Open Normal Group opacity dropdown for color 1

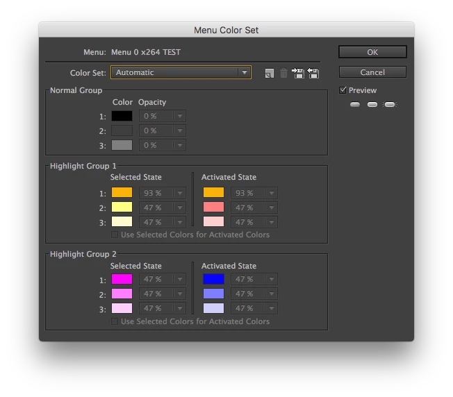(x=163, y=116)
